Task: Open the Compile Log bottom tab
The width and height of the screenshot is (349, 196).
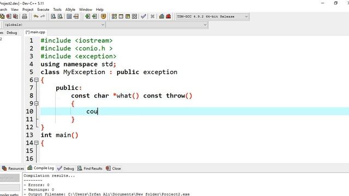Action: point(40,168)
